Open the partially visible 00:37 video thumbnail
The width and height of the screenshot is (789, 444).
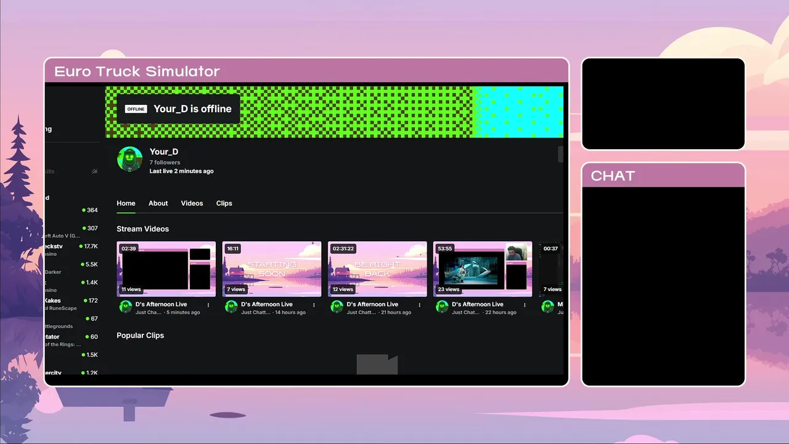[x=551, y=269]
